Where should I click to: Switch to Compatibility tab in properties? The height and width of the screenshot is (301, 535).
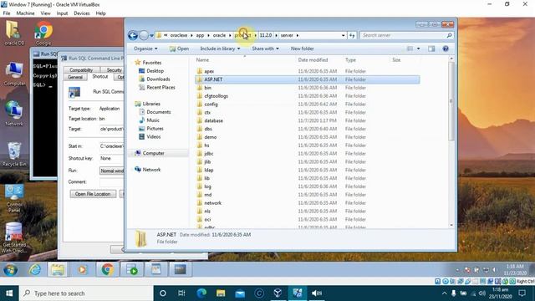[81, 69]
